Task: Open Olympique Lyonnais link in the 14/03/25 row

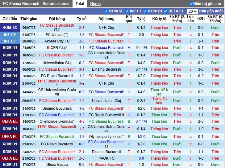Action: tap(57, 121)
